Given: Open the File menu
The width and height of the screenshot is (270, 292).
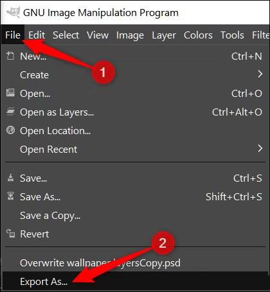Looking at the screenshot, I should pyautogui.click(x=13, y=35).
